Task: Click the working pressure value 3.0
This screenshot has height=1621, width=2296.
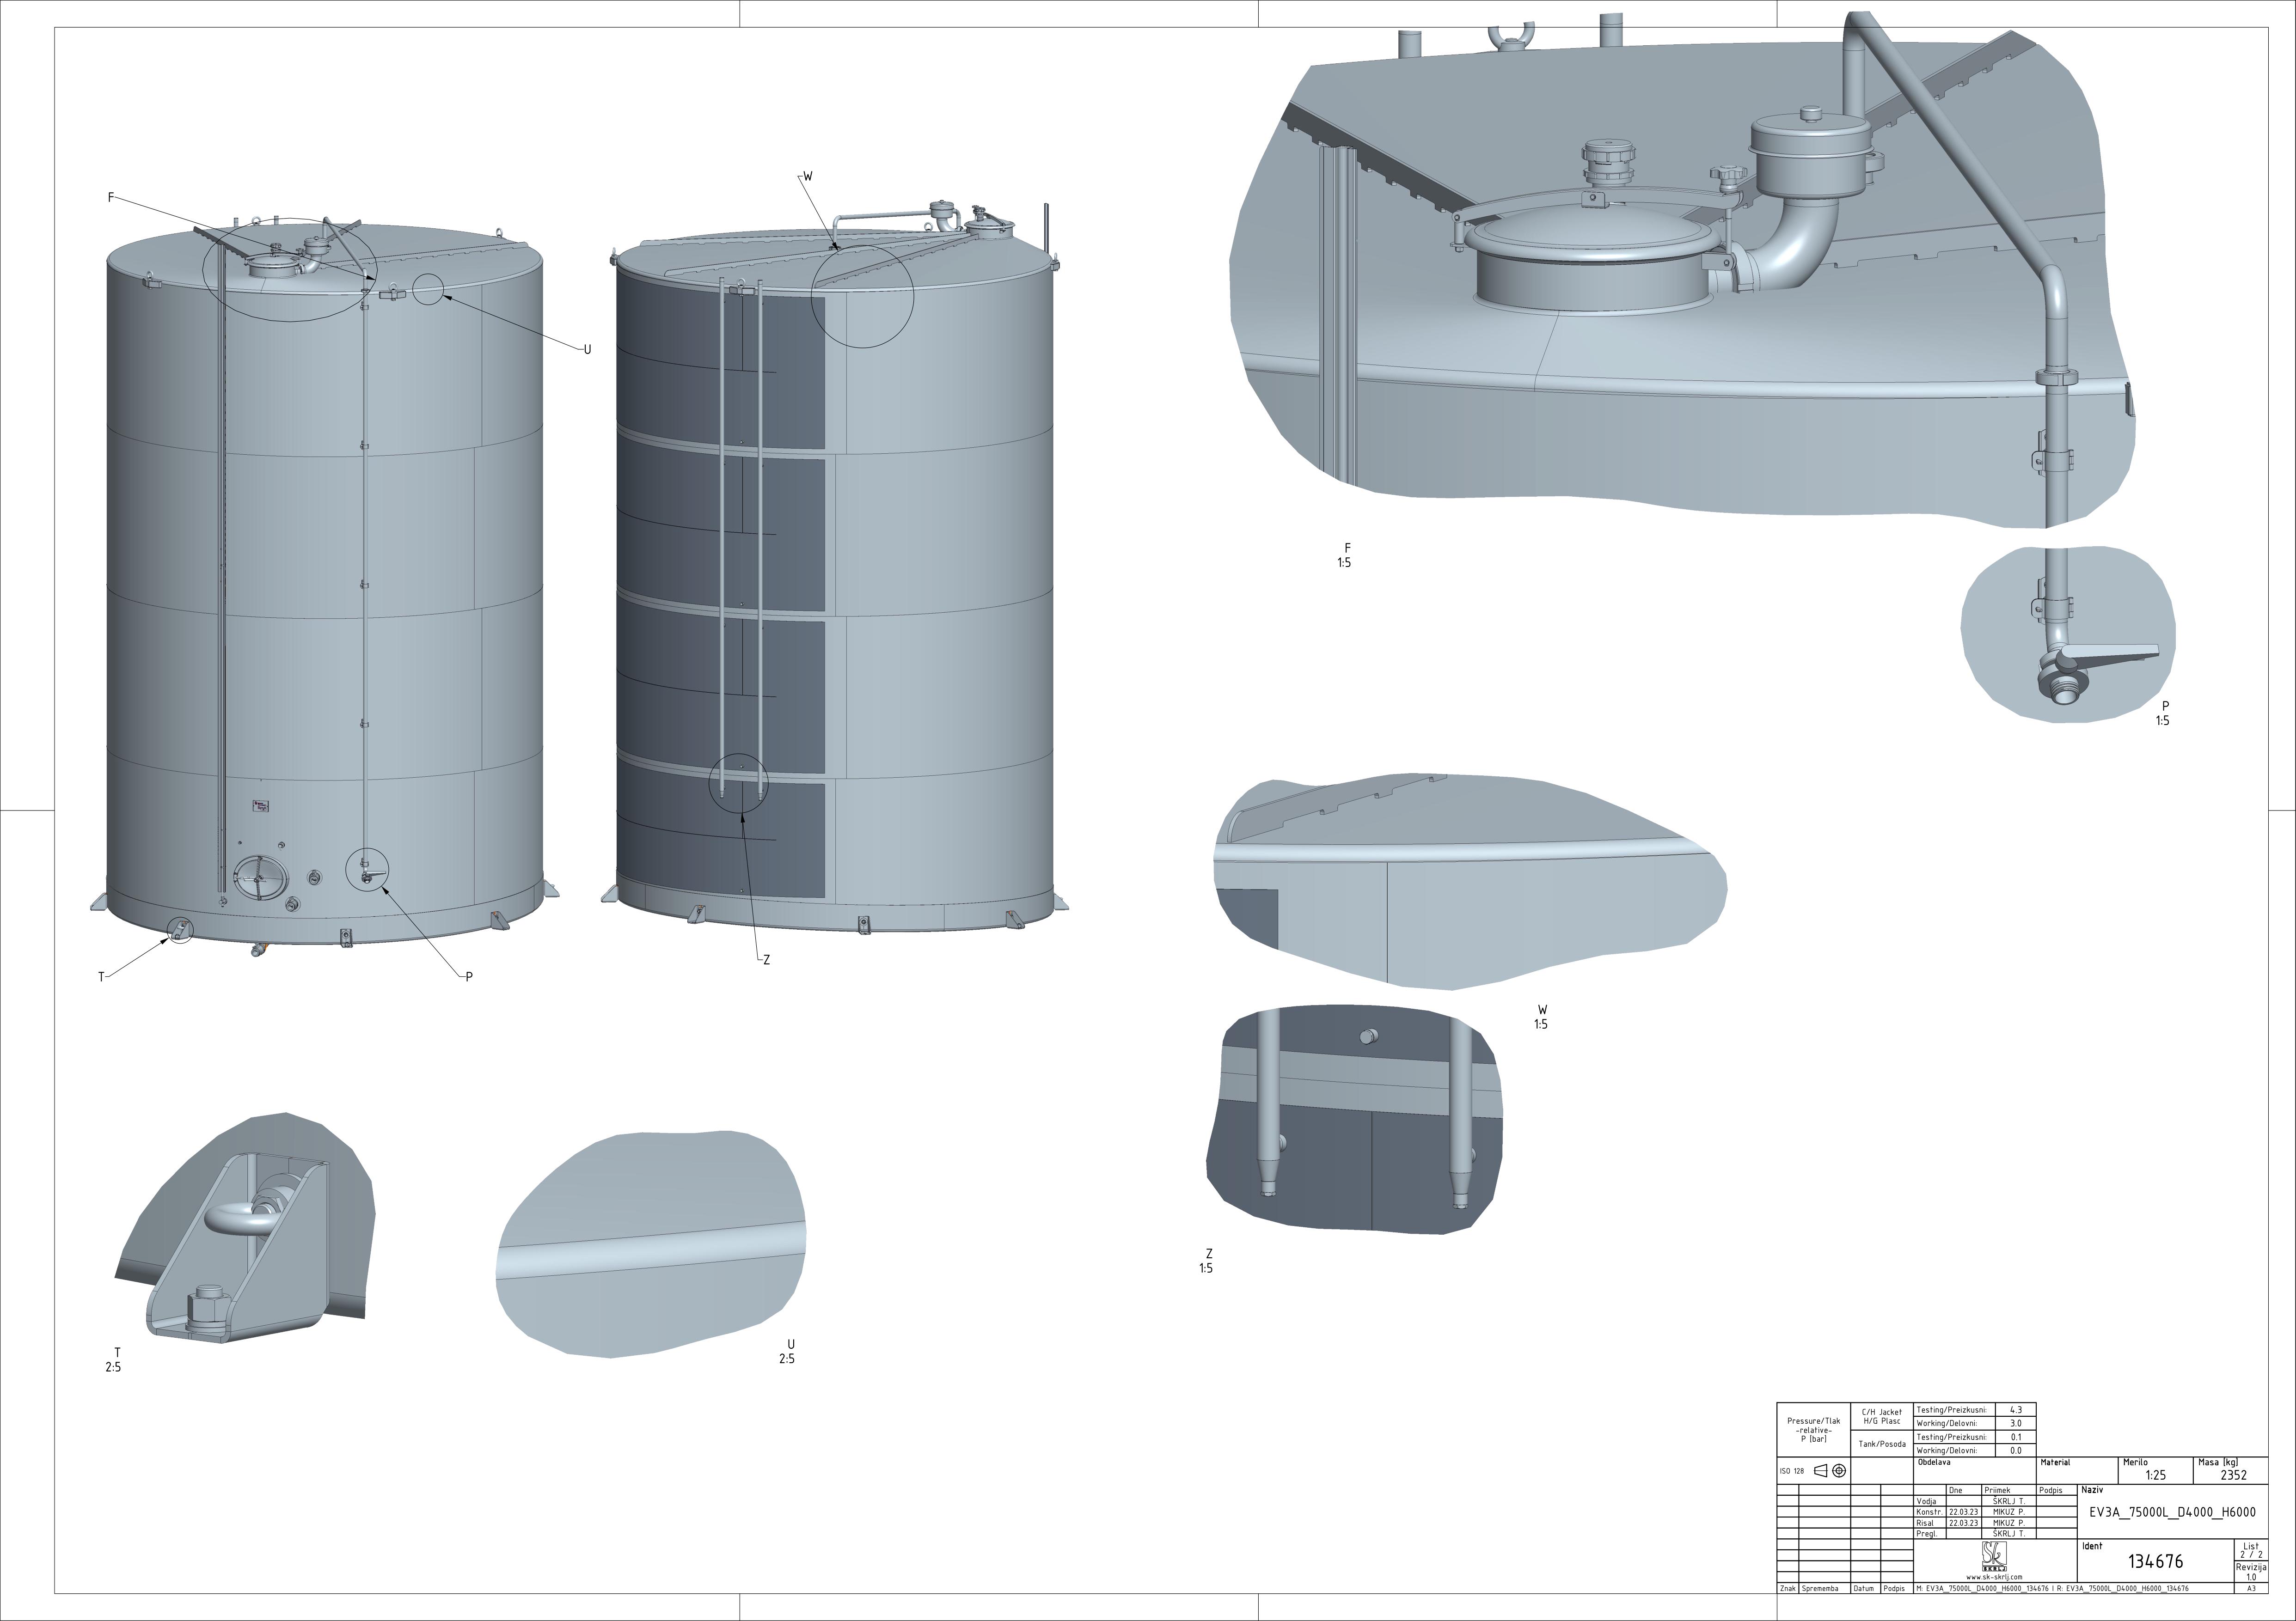Action: click(x=2016, y=1423)
